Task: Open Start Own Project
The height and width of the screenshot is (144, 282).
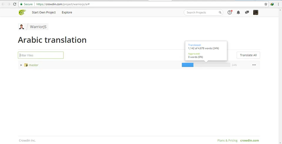Action: click(x=44, y=12)
